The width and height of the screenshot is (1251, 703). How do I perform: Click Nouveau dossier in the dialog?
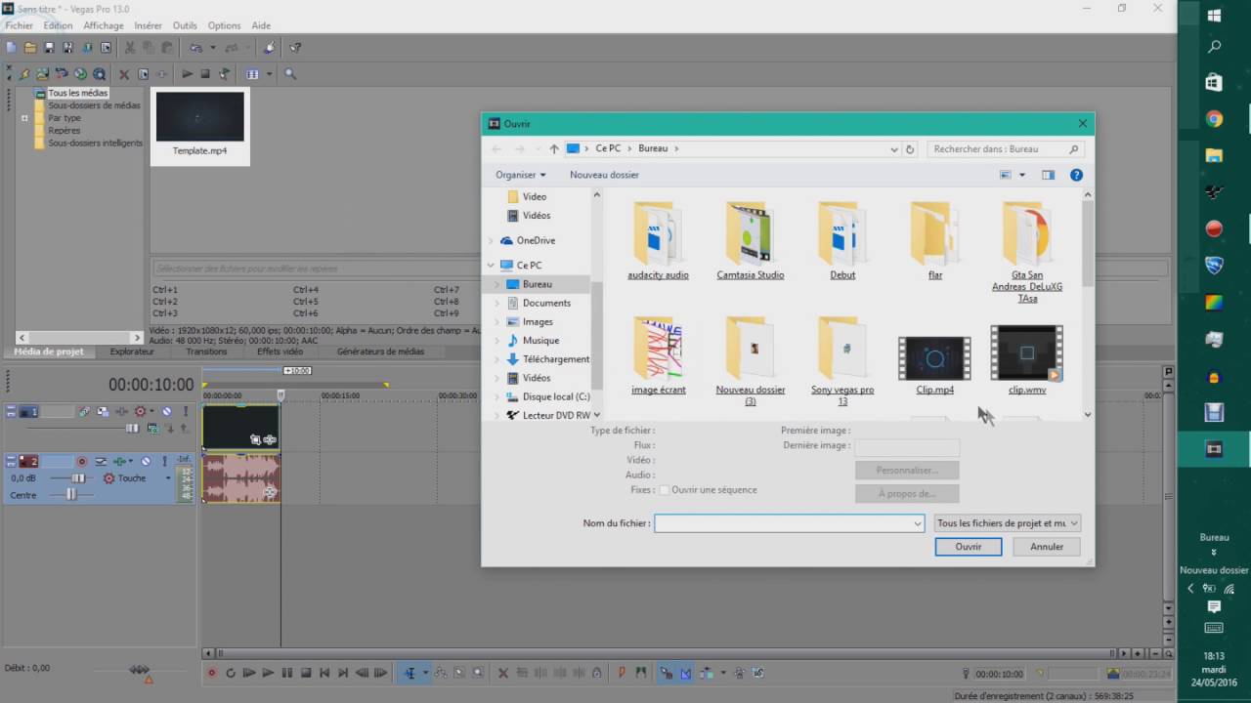(x=604, y=175)
